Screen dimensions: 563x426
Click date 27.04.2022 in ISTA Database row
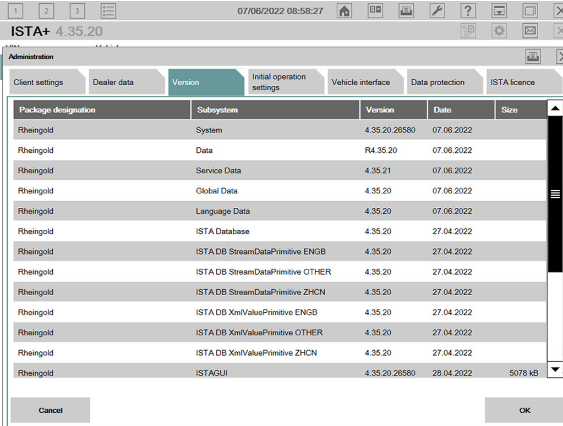(452, 231)
